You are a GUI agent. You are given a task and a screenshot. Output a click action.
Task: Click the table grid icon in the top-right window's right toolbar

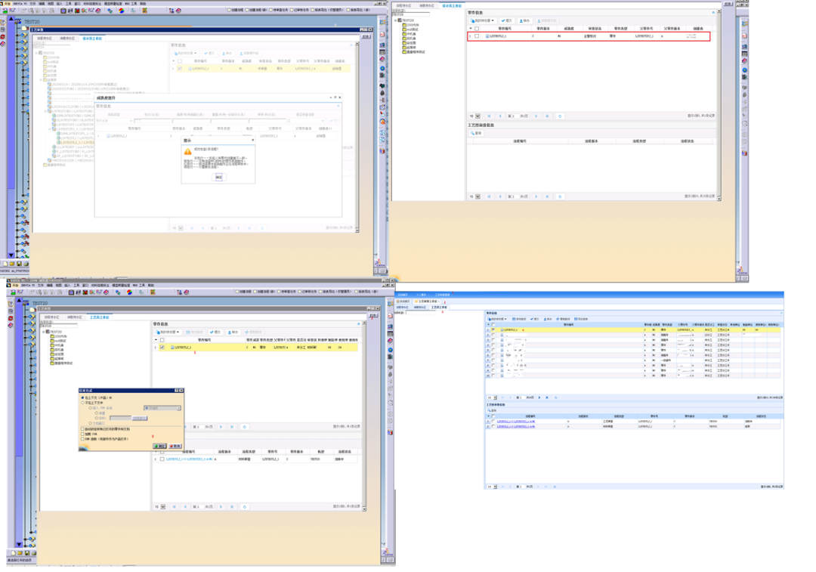[745, 54]
